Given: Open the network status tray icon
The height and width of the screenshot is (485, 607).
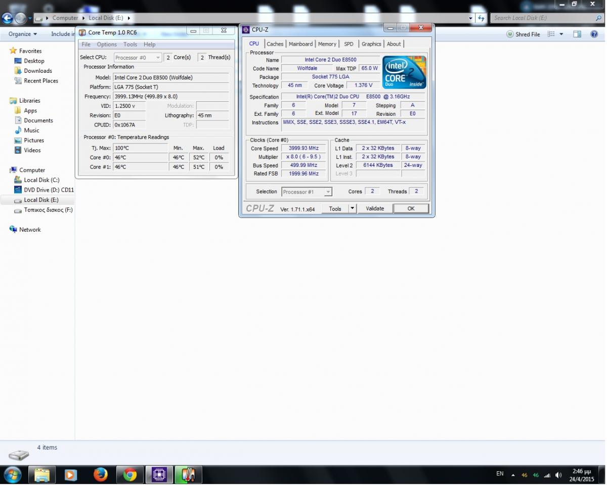Looking at the screenshot, I should 547,475.
